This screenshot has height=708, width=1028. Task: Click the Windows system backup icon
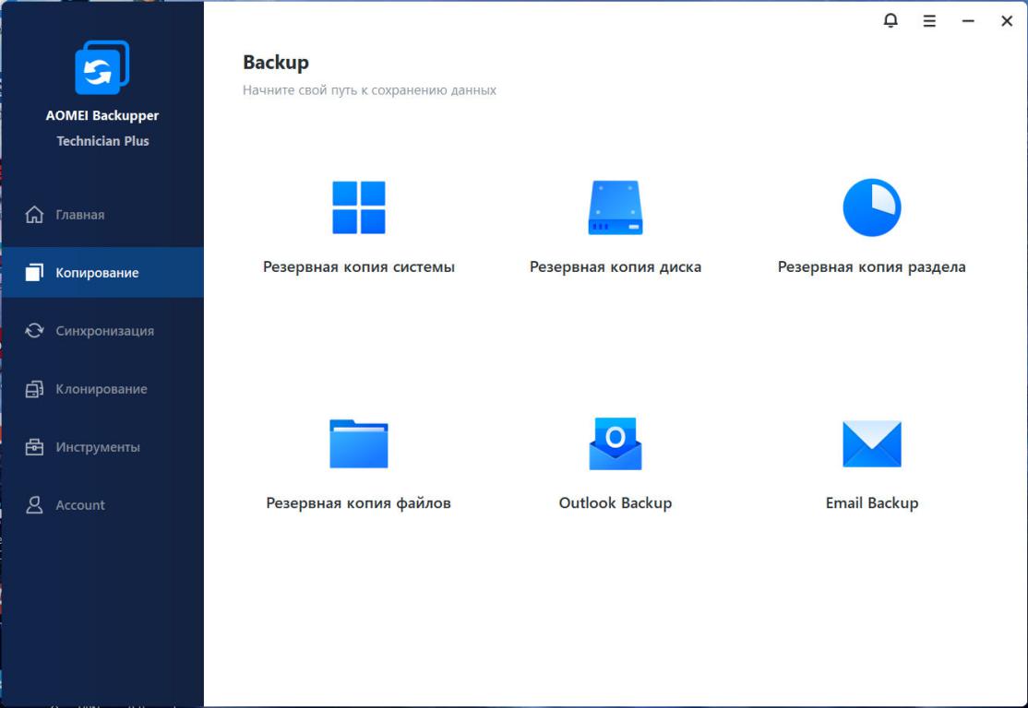pyautogui.click(x=359, y=207)
